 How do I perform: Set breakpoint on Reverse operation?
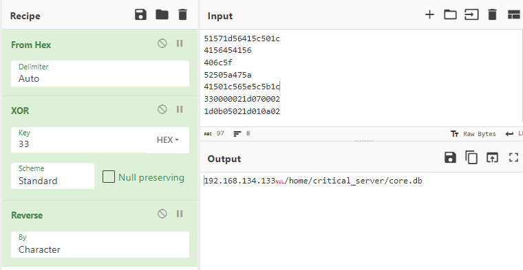coord(180,214)
